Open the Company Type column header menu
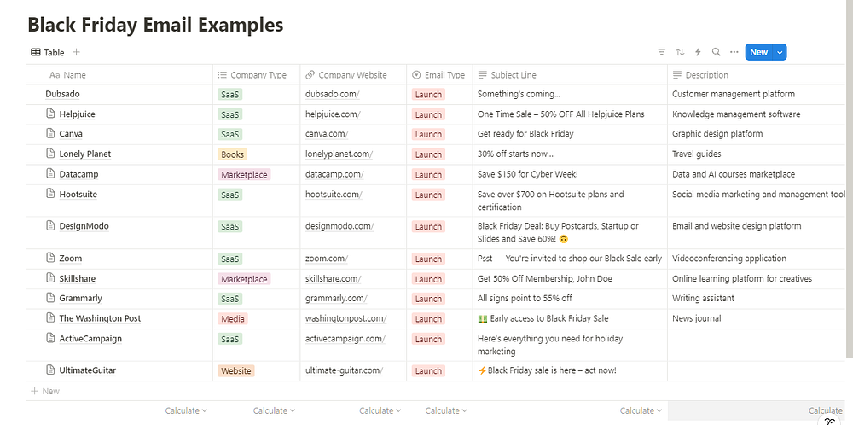 click(252, 75)
